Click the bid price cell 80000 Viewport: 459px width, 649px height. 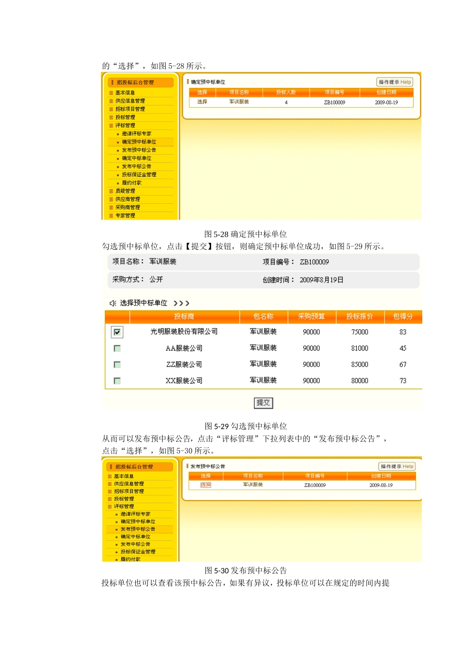359,381
